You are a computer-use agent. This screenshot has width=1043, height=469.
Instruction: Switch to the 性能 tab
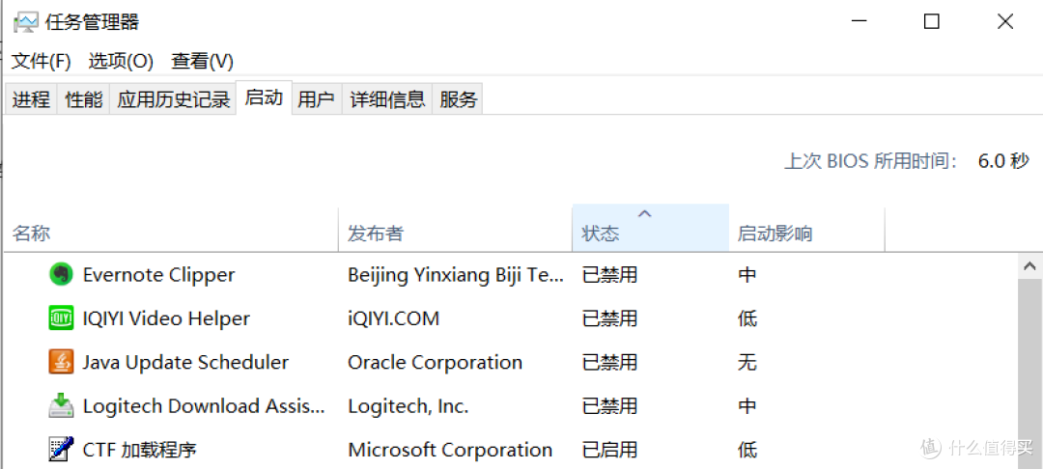click(84, 99)
